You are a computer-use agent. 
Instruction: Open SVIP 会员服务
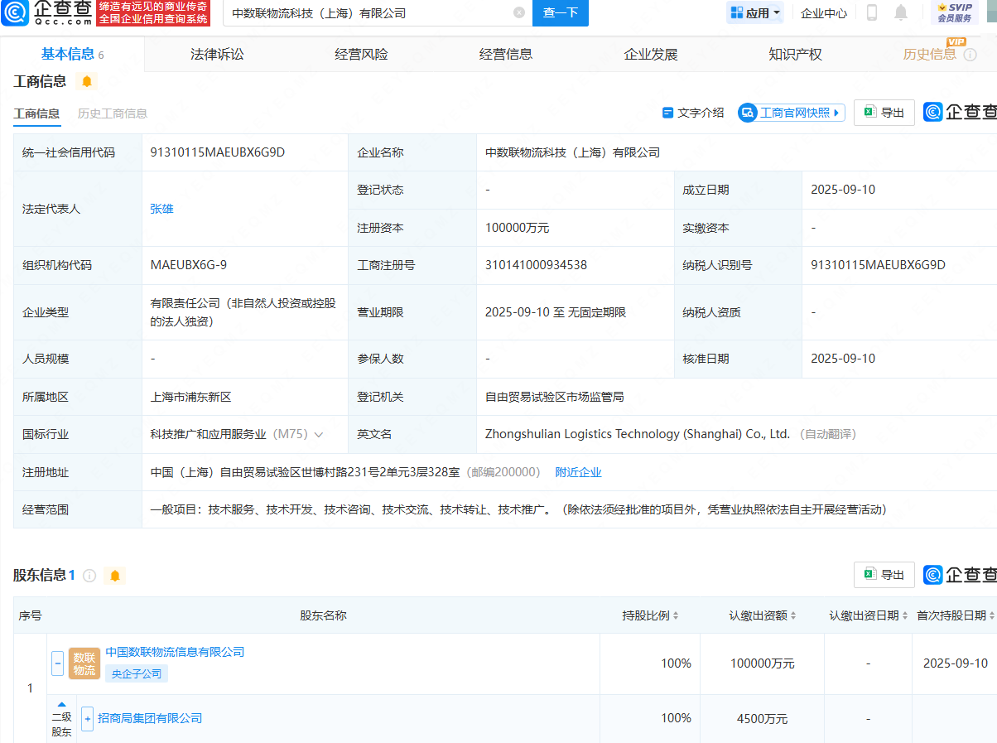pos(955,12)
